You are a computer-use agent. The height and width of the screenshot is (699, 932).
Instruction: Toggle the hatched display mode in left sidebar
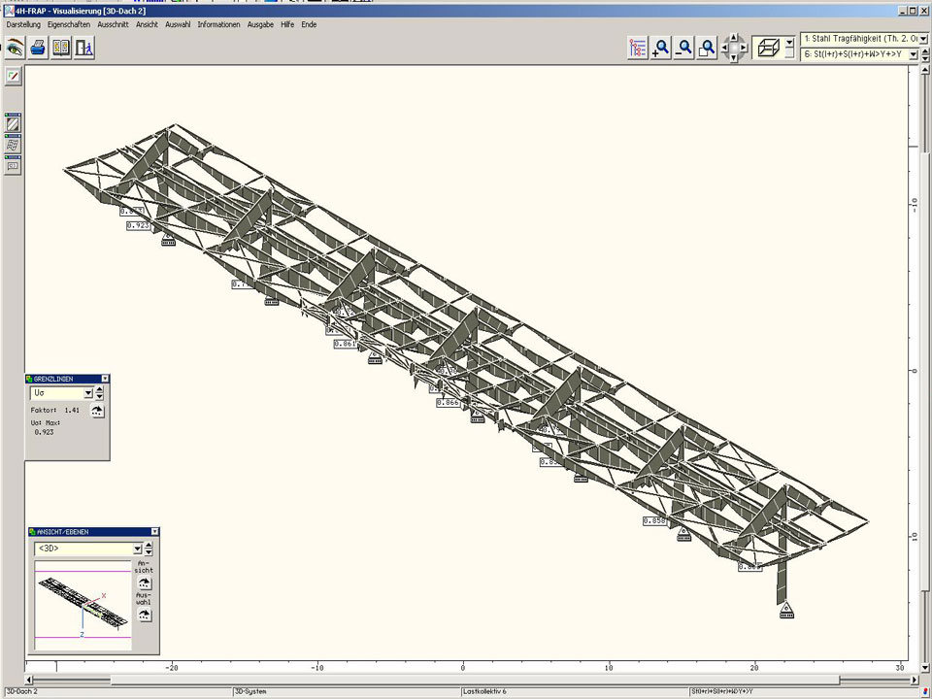13,123
